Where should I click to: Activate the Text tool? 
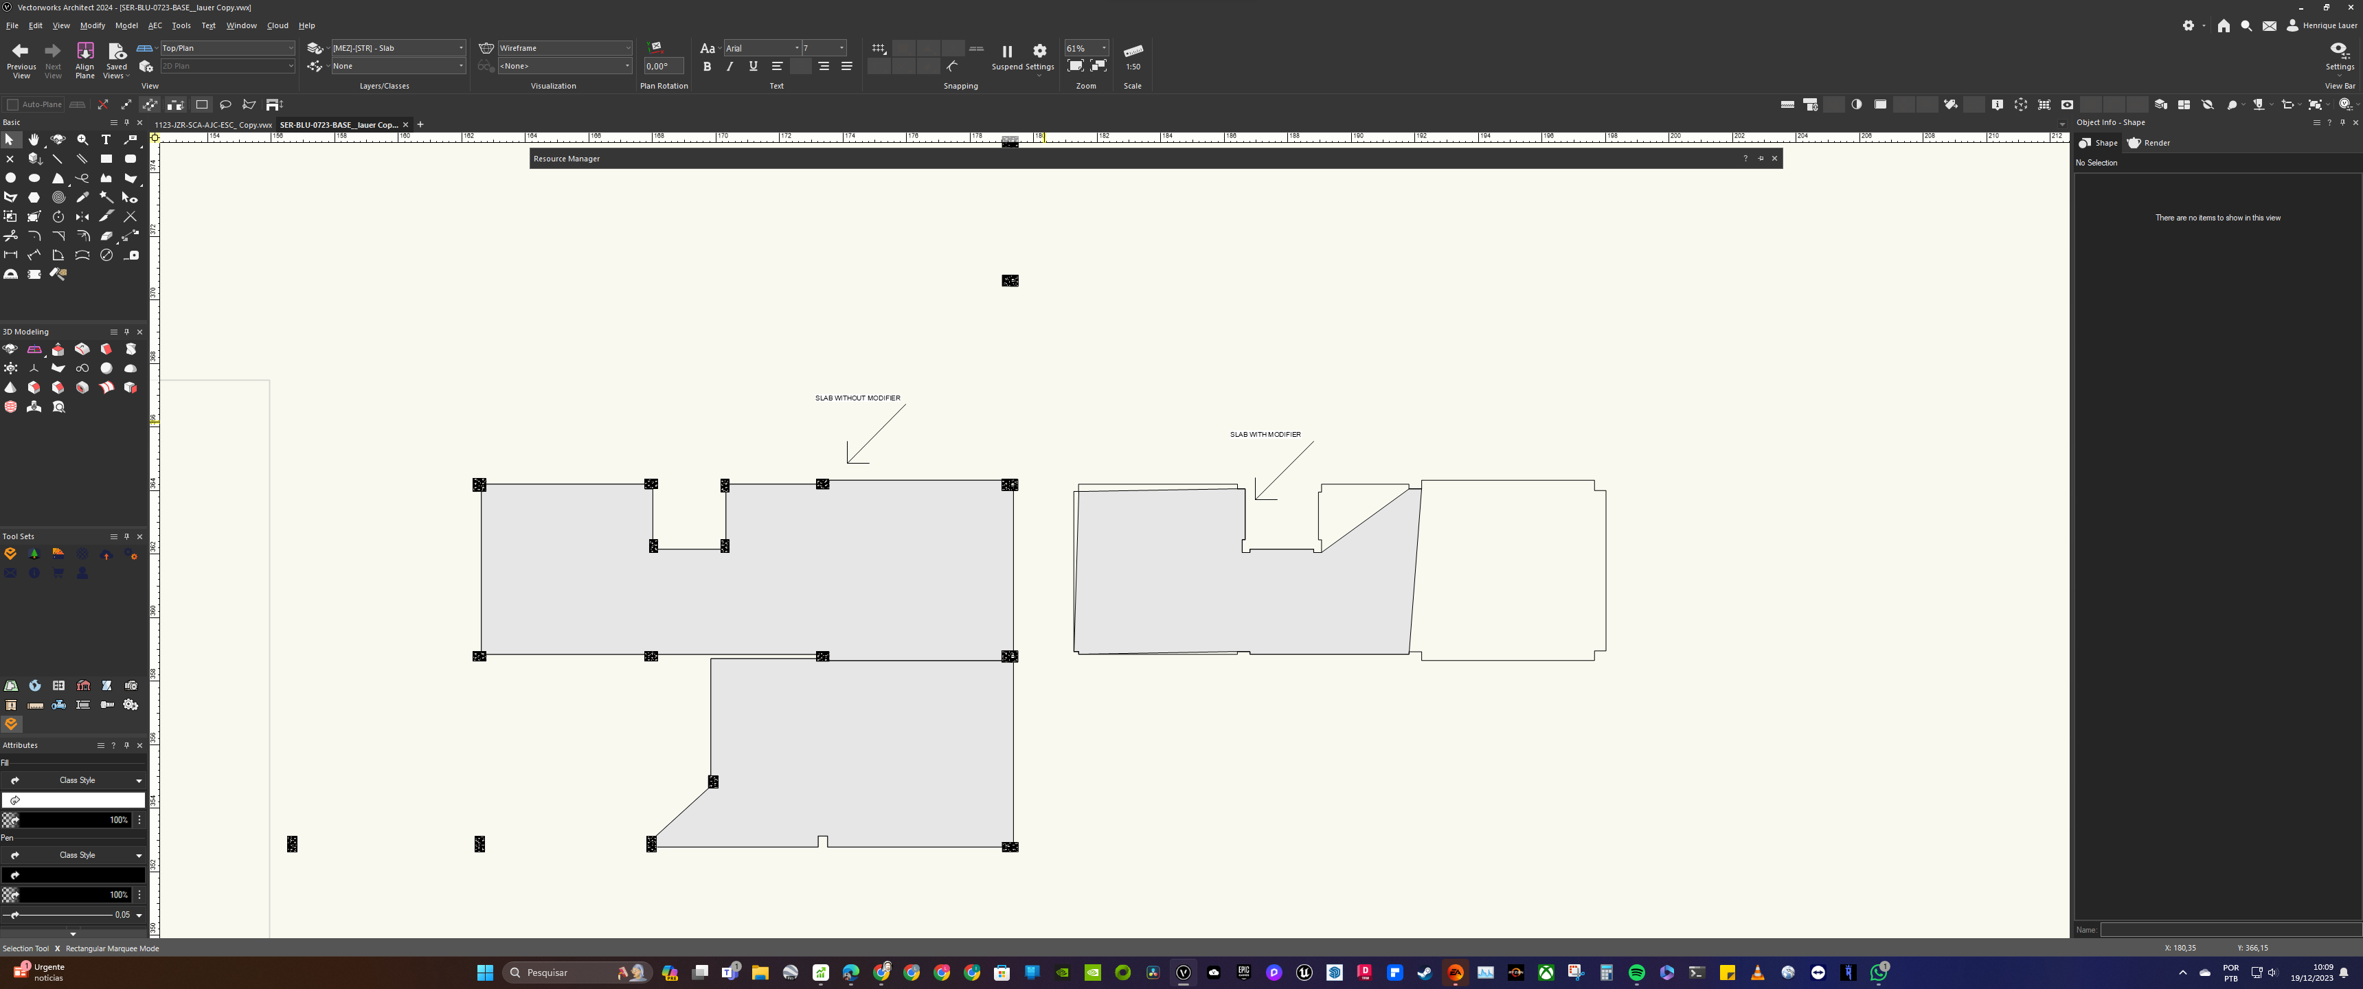pos(106,139)
